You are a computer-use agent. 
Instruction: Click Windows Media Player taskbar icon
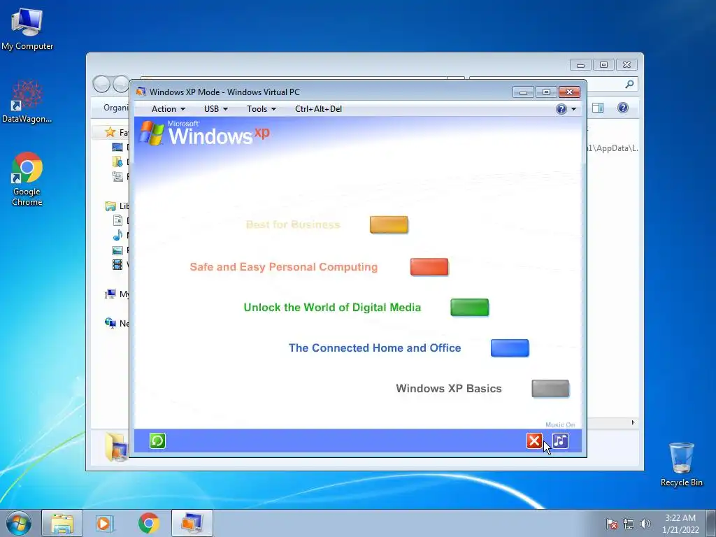(x=104, y=523)
